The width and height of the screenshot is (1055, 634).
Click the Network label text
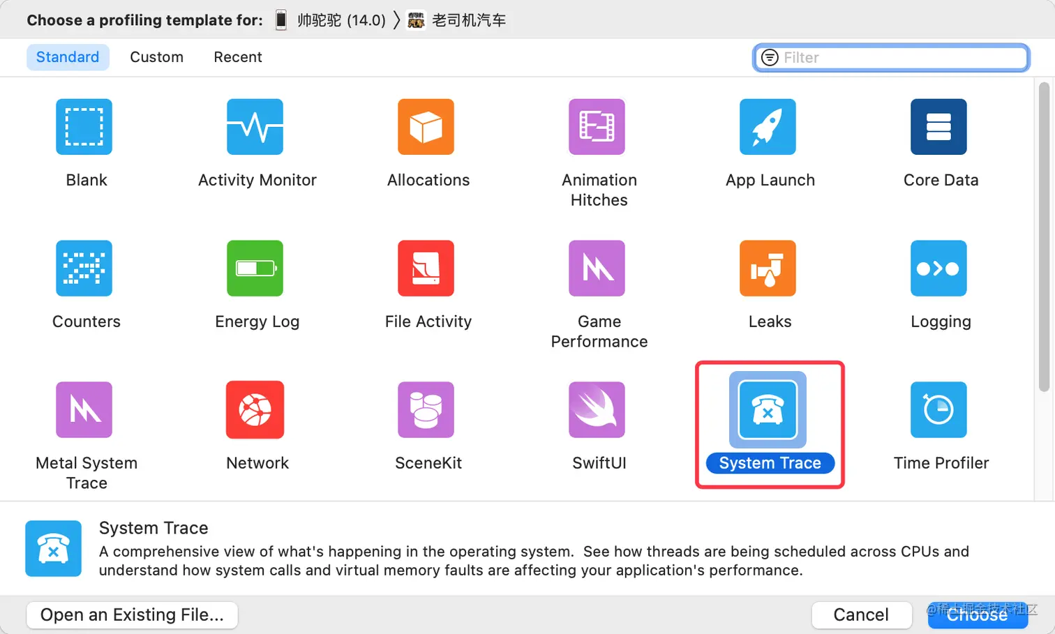point(257,463)
